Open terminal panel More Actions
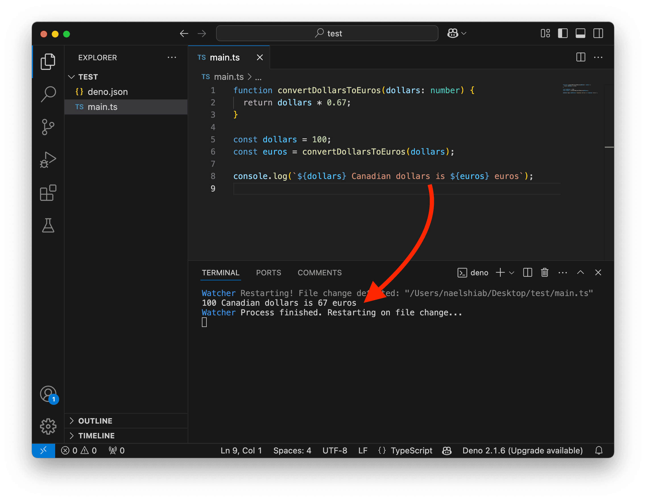 [x=563, y=272]
